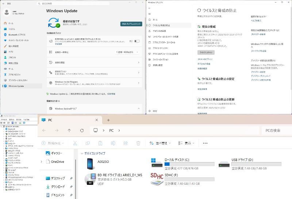Viewport: 292px width, 199px height.
Task: Go up one folder level in Explorer
Action: [x=69, y=130]
